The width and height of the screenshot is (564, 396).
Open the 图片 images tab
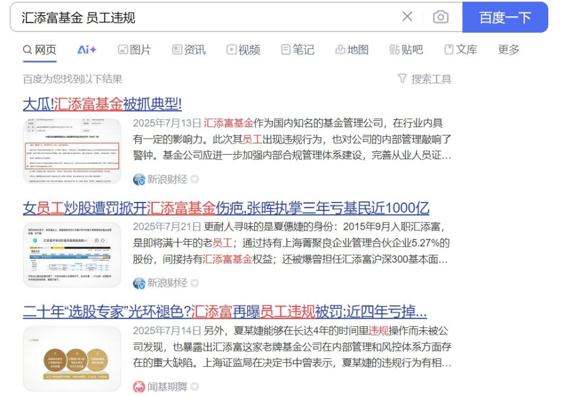coord(134,50)
